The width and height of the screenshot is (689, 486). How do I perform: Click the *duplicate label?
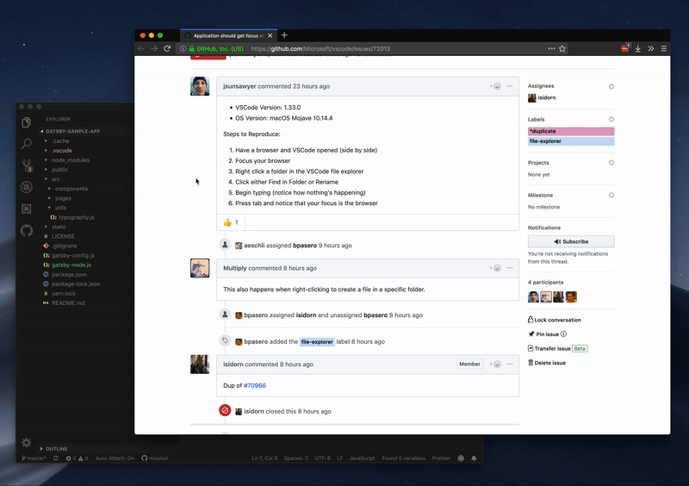click(x=571, y=131)
